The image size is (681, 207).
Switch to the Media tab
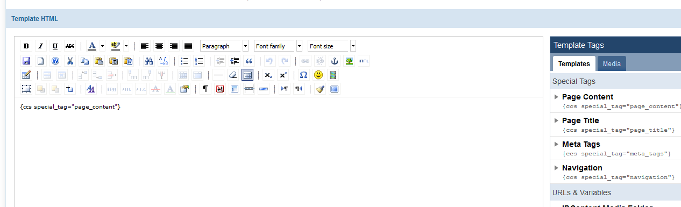[x=612, y=64]
